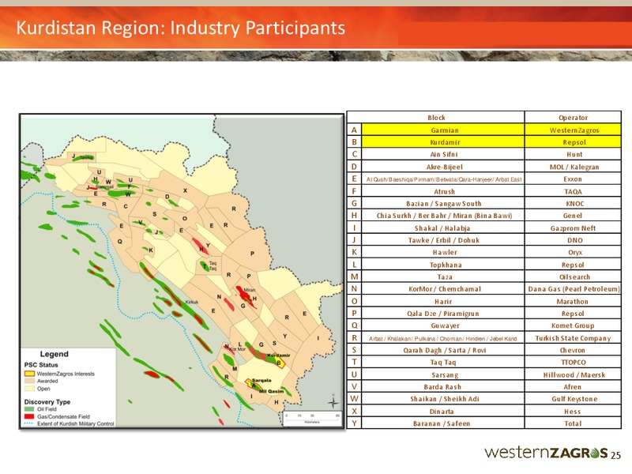The width and height of the screenshot is (632, 474).
Task: Click the 'Komet Group' operator cell
Action: [573, 325]
